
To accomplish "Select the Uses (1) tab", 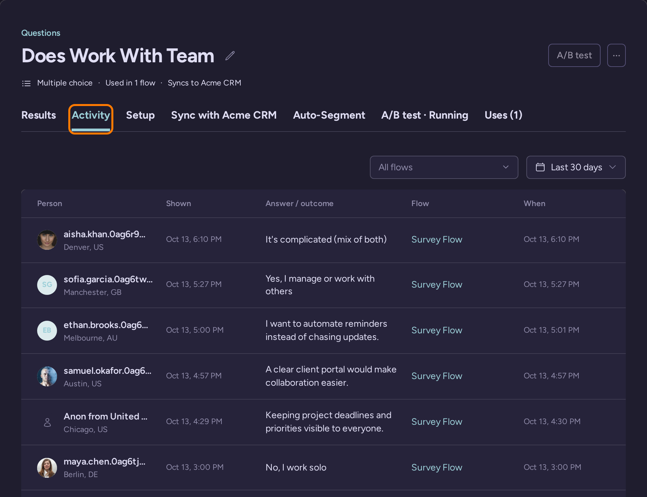I will (503, 115).
